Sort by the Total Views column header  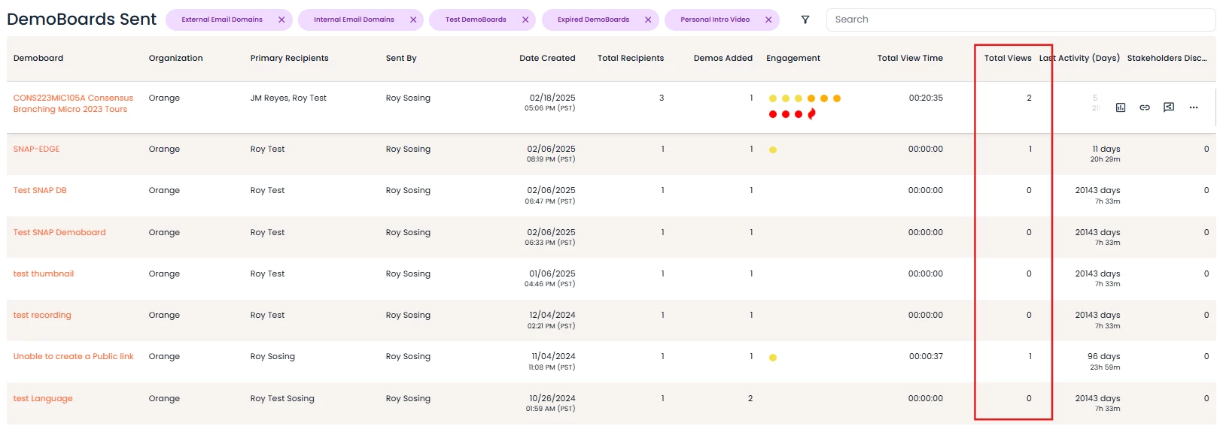coord(1007,58)
